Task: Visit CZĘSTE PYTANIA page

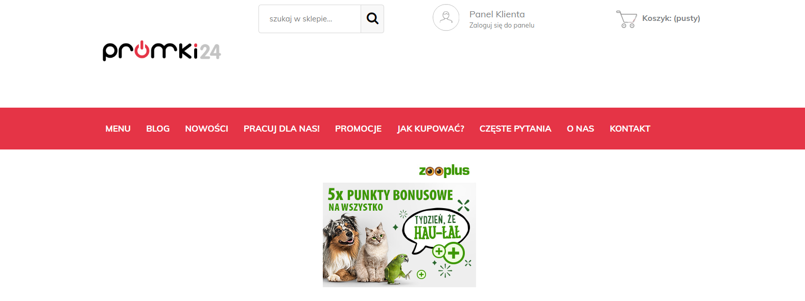Action: click(x=515, y=129)
